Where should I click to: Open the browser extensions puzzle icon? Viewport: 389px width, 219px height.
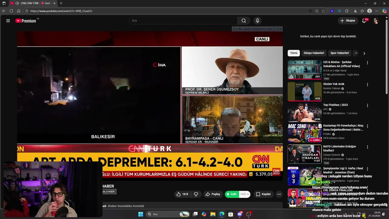tap(347, 11)
